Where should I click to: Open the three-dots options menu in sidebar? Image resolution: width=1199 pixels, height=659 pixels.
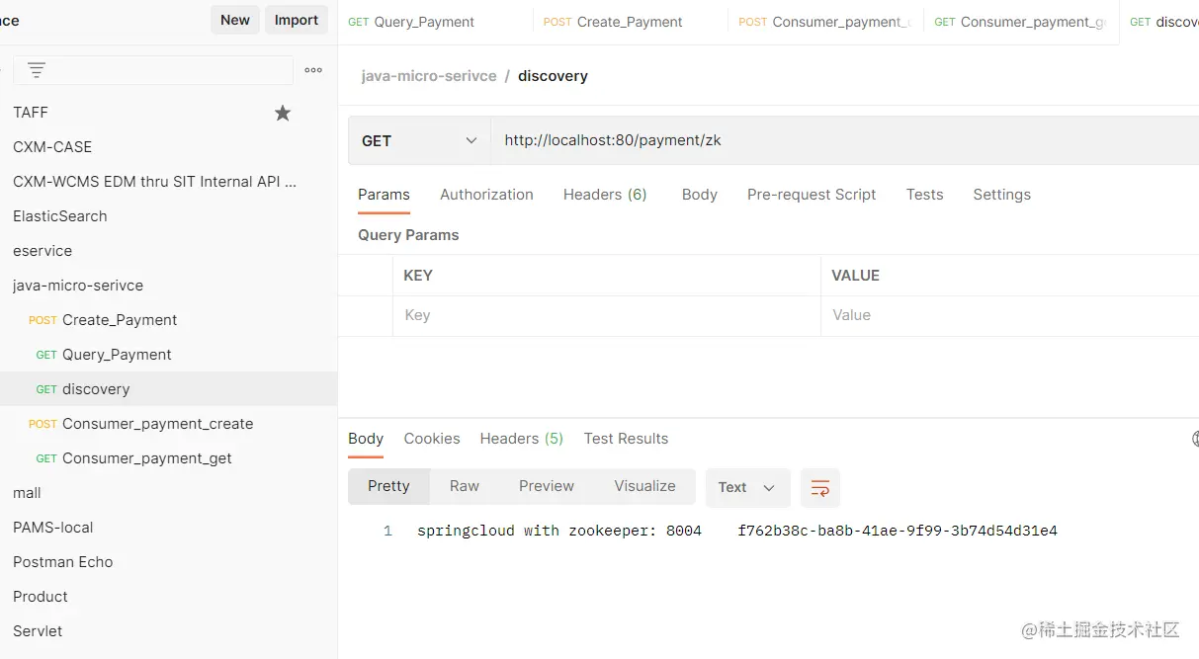tap(313, 70)
